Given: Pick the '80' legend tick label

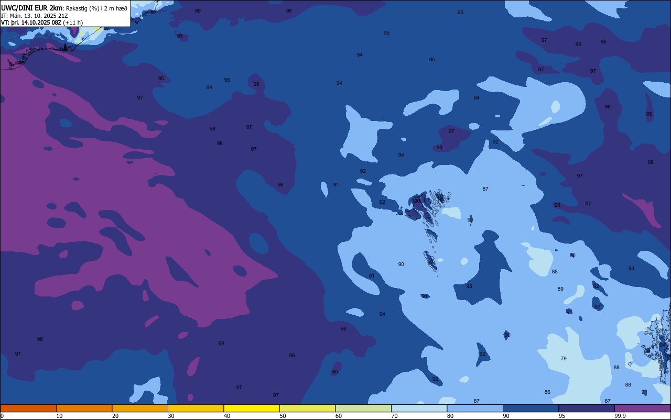Looking at the screenshot, I should 450,416.
